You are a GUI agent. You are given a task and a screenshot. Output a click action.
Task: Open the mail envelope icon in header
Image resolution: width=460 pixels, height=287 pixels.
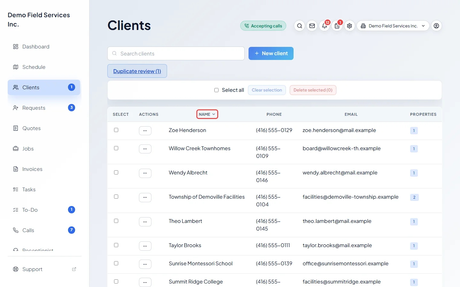coord(312,26)
